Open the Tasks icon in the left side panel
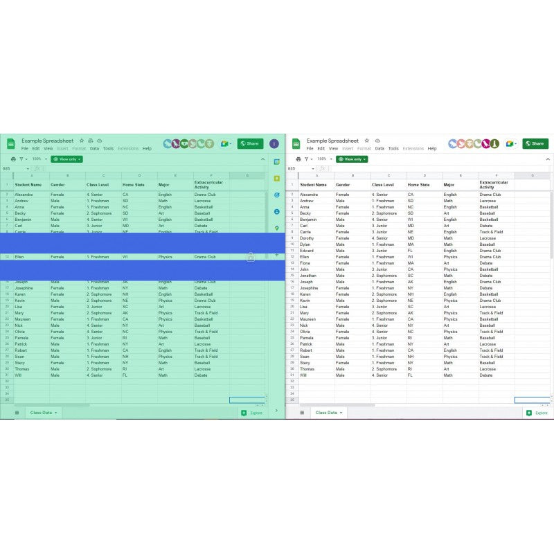Viewport: 554px width, 554px height. pos(277,195)
